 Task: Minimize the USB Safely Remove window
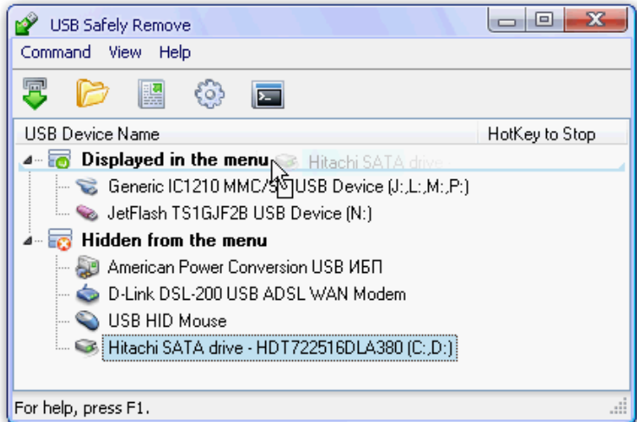pyautogui.click(x=507, y=20)
